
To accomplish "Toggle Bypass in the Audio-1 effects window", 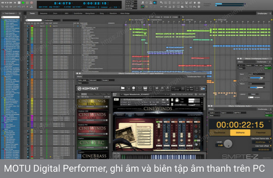I will [x=268, y=113].
